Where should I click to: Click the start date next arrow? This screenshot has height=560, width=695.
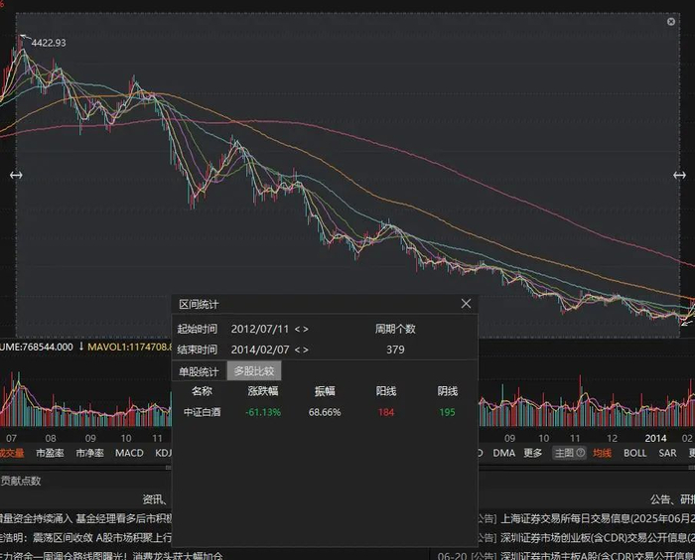tap(305, 329)
